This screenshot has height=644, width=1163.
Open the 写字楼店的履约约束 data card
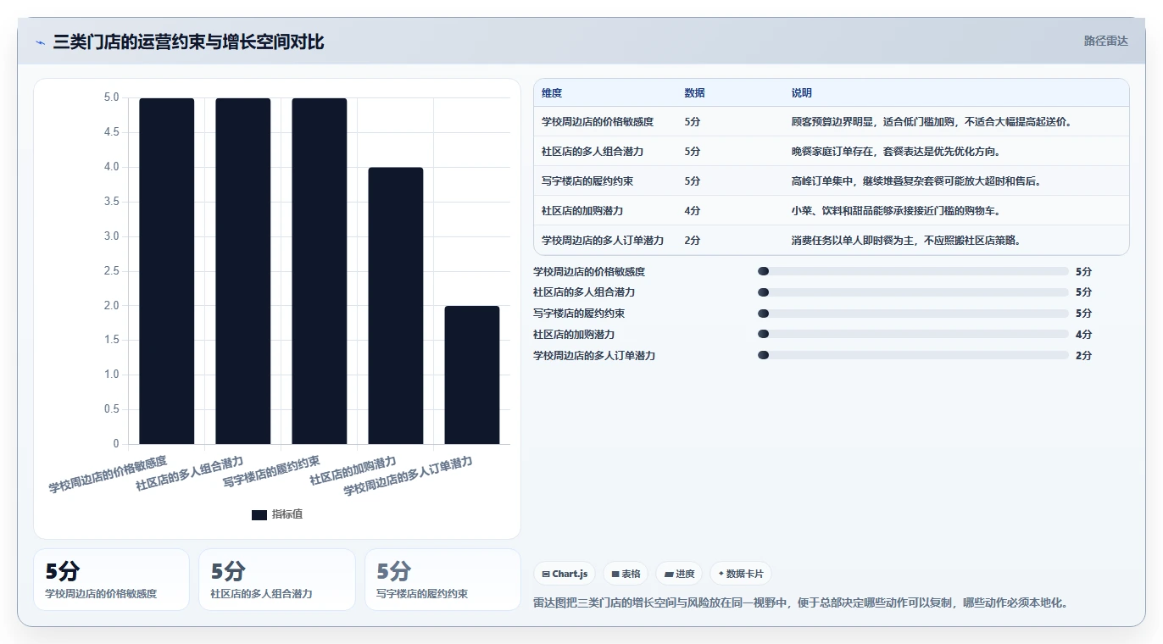pyautogui.click(x=442, y=580)
